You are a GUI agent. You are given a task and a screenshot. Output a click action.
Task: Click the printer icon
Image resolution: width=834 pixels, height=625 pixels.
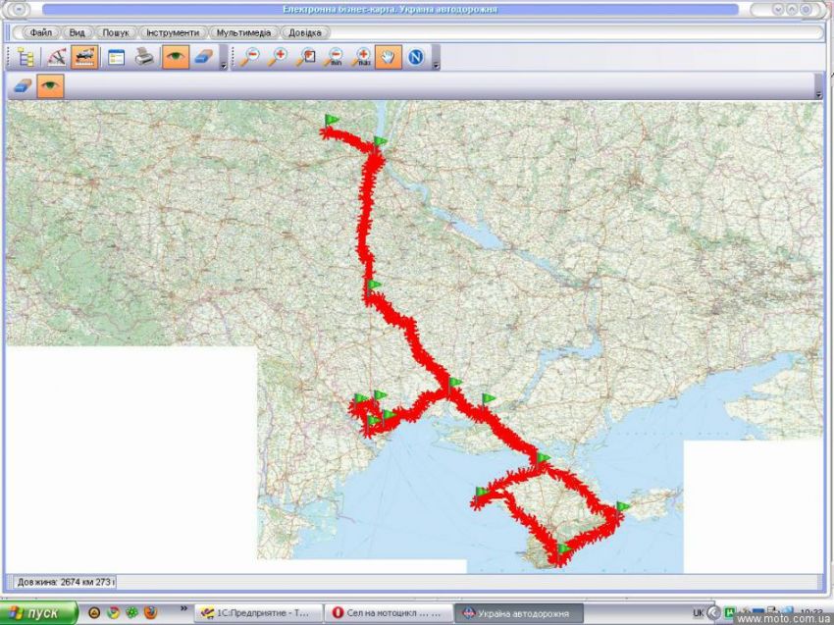pyautogui.click(x=144, y=57)
